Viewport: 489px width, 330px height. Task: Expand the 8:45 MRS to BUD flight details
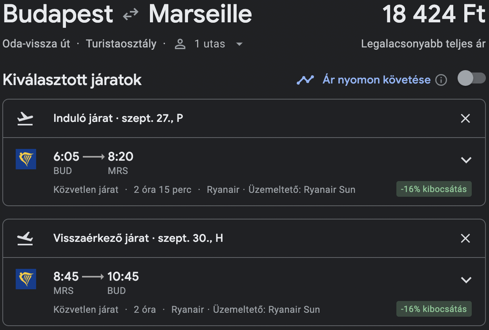point(466,280)
